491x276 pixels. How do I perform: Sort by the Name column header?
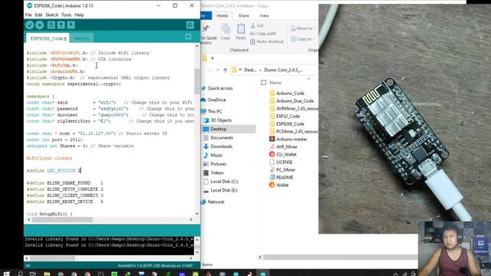coord(275,83)
